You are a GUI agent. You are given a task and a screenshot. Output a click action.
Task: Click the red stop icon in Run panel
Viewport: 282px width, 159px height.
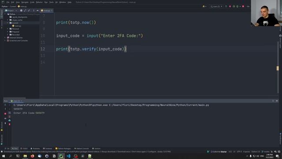(x=5, y=114)
